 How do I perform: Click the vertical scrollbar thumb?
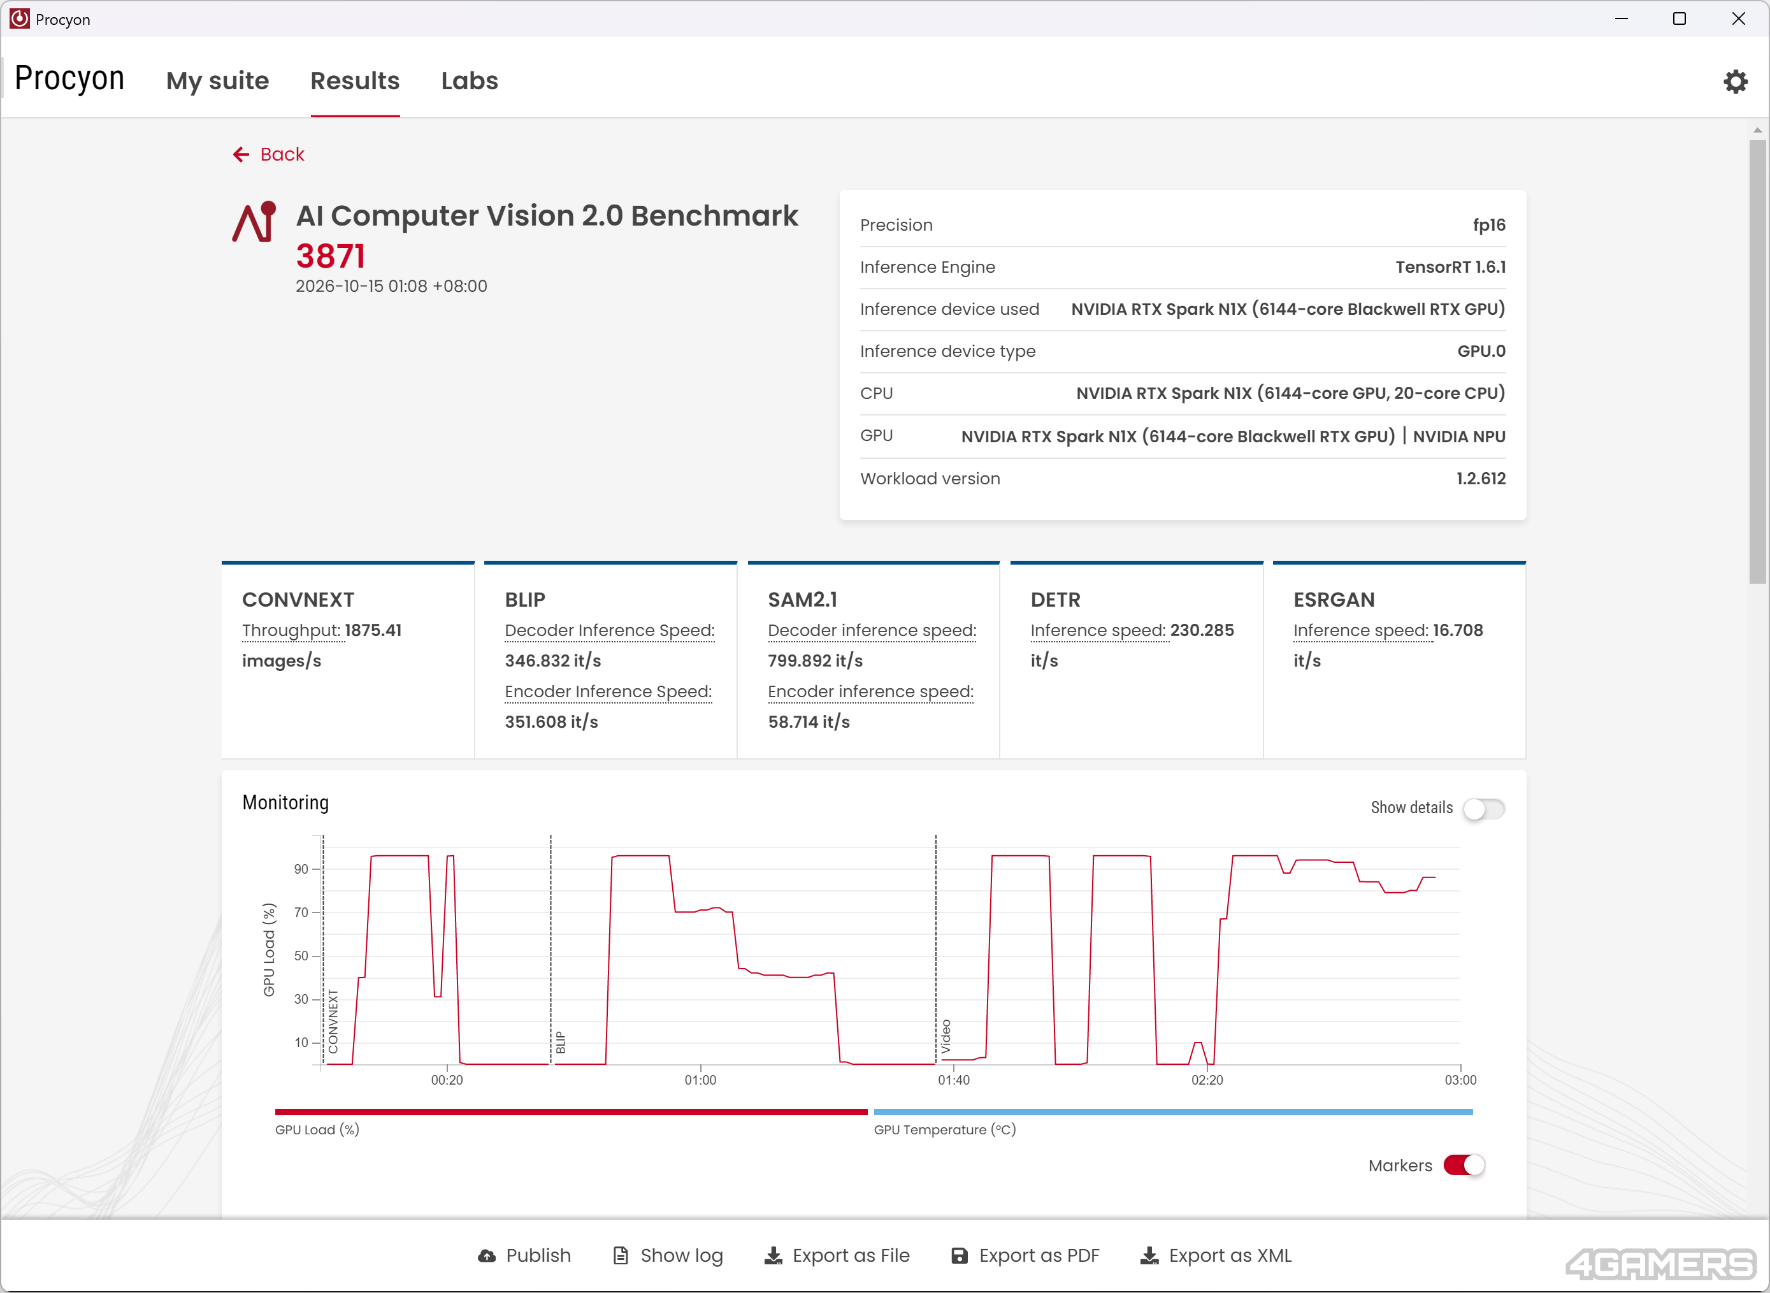1757,361
